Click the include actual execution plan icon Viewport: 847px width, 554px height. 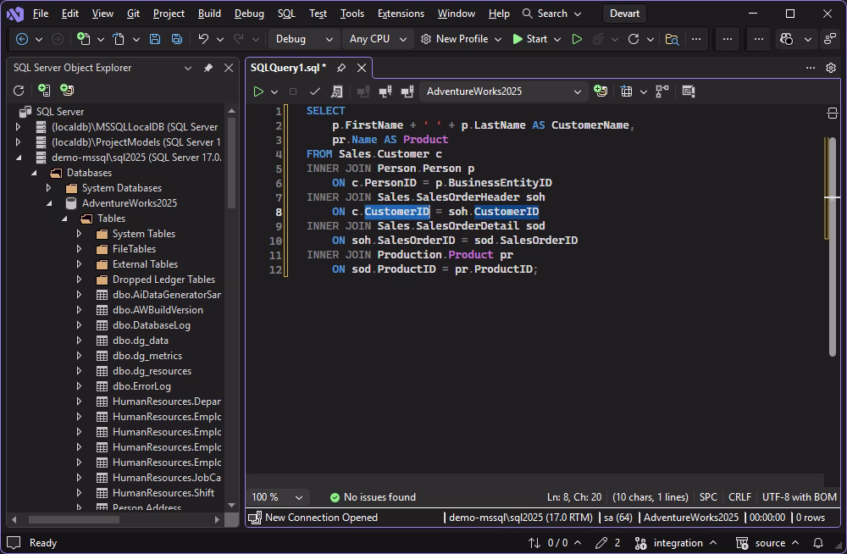coord(662,91)
